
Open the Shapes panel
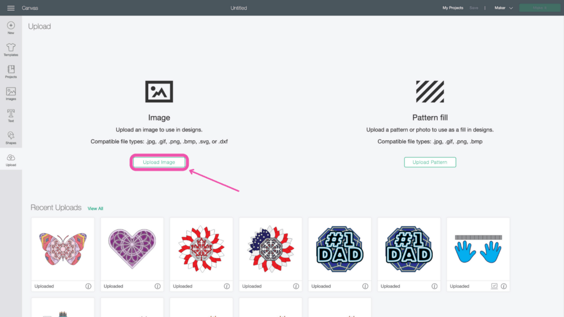point(11,138)
